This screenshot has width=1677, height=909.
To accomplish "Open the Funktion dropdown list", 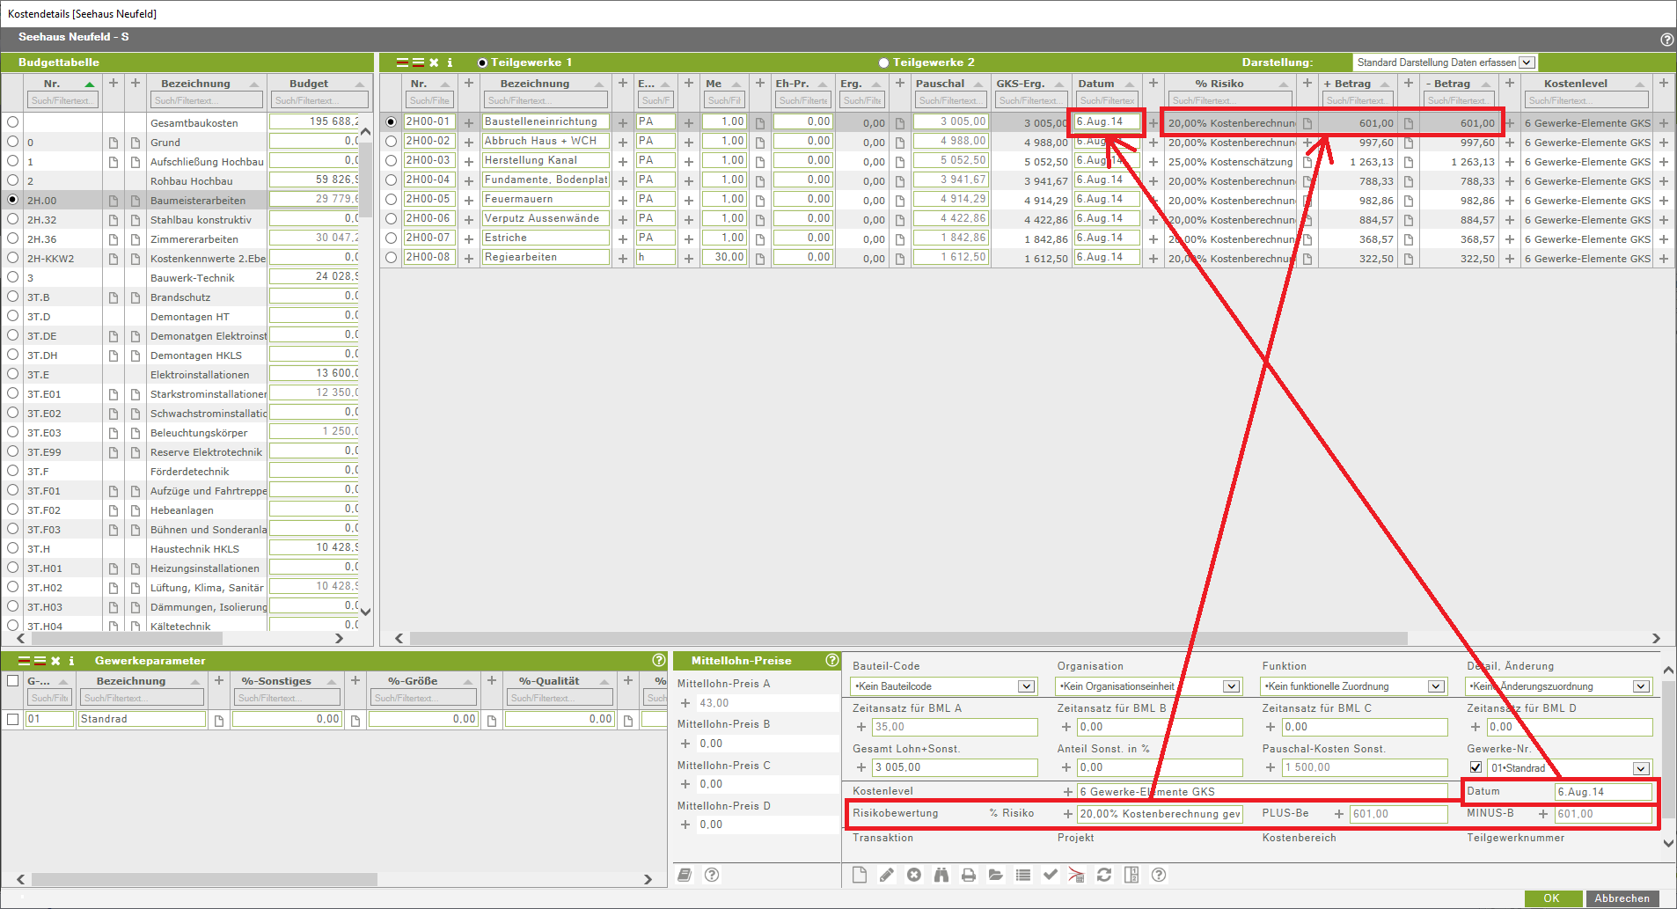I will (x=1436, y=686).
